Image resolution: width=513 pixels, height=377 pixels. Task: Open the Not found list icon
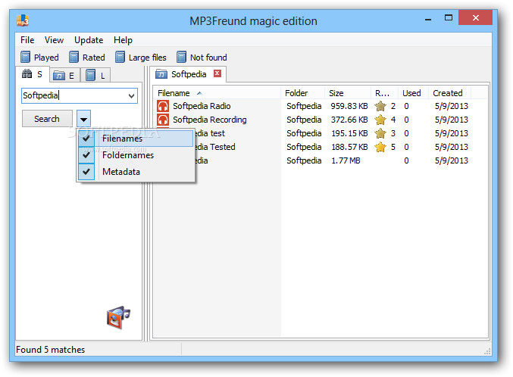pos(182,58)
